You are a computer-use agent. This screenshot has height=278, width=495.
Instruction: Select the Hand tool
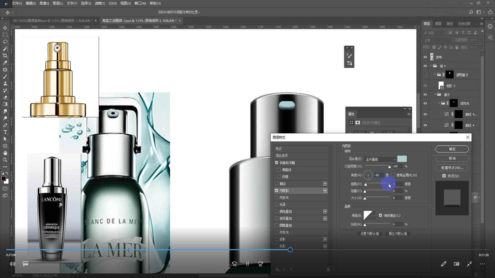pos(5,153)
